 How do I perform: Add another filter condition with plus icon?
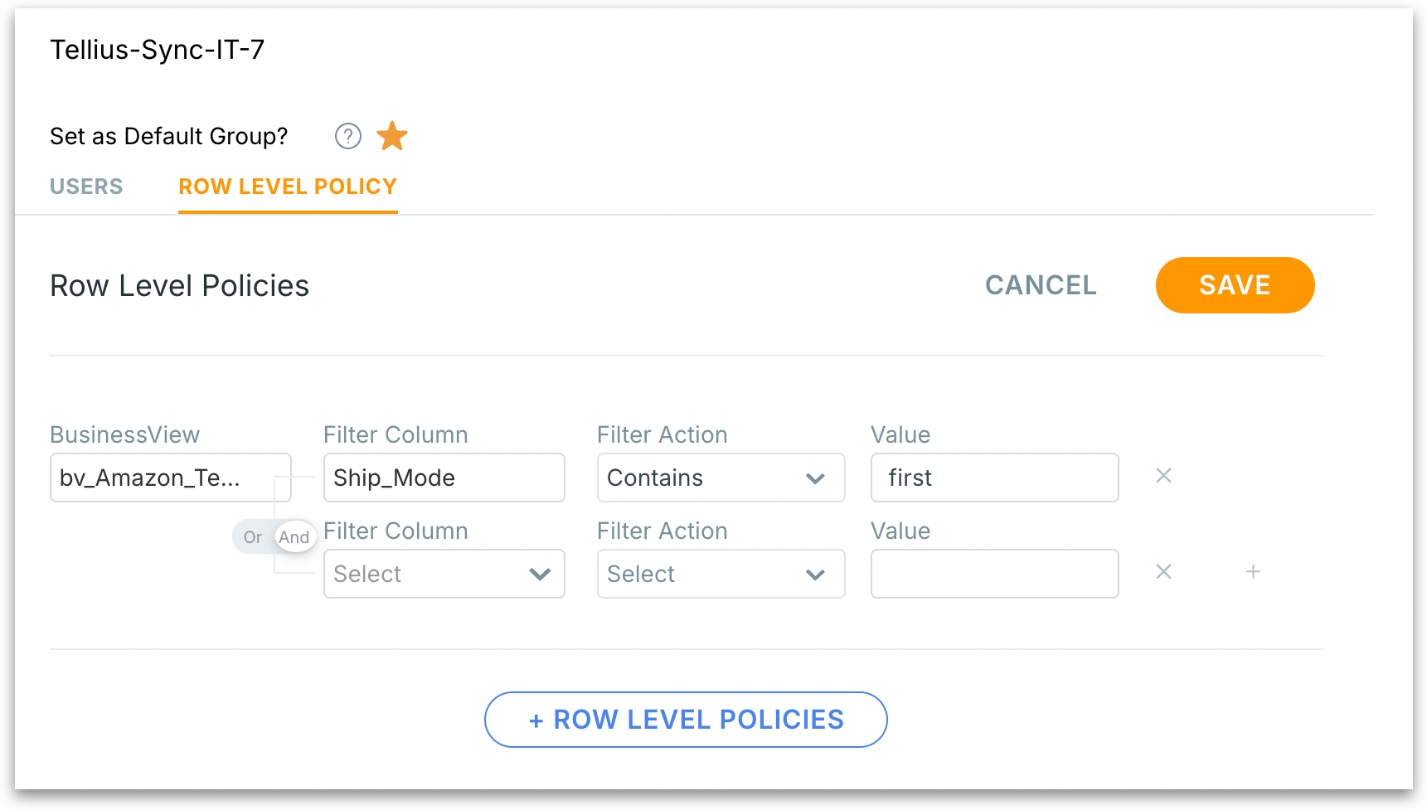tap(1253, 572)
